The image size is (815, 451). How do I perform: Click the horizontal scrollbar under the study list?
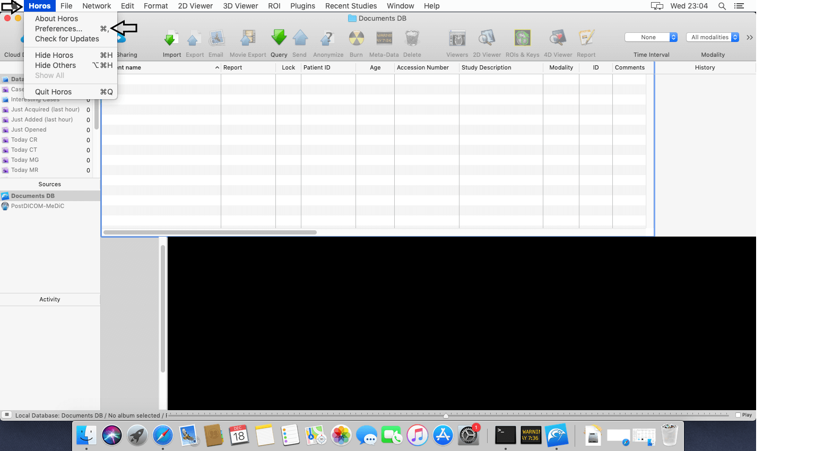(x=210, y=232)
